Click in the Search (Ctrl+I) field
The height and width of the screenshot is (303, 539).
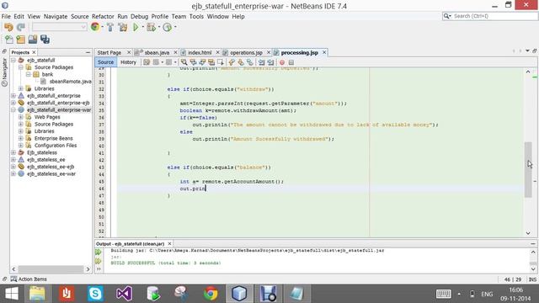pyautogui.click(x=490, y=16)
